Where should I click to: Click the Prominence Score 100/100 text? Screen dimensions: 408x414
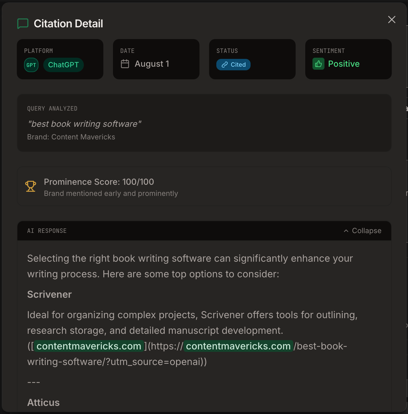tap(99, 182)
